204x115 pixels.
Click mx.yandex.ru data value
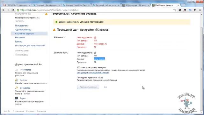coord(100,44)
